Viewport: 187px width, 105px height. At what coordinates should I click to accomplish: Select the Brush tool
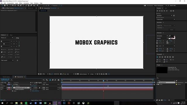click(26, 6)
